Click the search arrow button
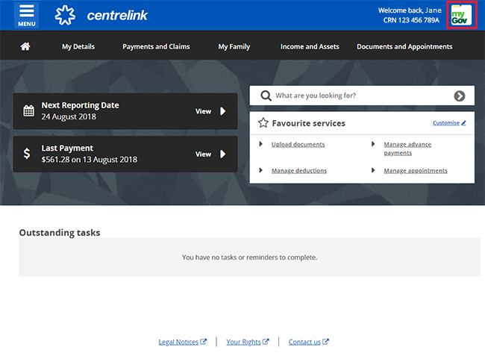This screenshot has height=356, width=485. [x=460, y=96]
